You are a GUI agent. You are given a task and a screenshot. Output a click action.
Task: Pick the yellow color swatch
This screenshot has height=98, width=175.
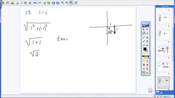145,58
